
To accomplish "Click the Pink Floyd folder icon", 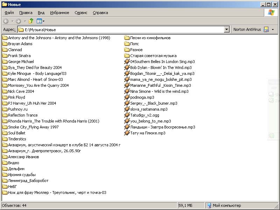I will (5, 97).
